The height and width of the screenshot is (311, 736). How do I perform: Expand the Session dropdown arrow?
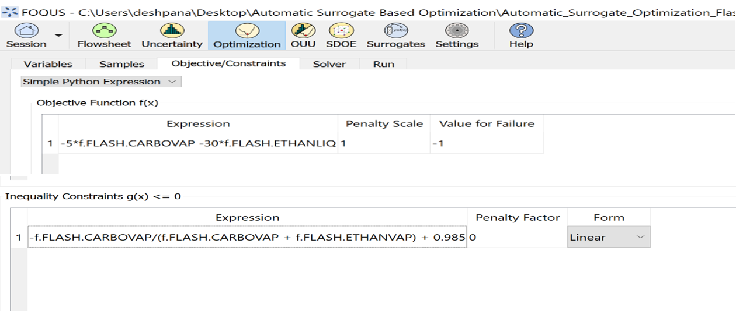click(x=58, y=36)
